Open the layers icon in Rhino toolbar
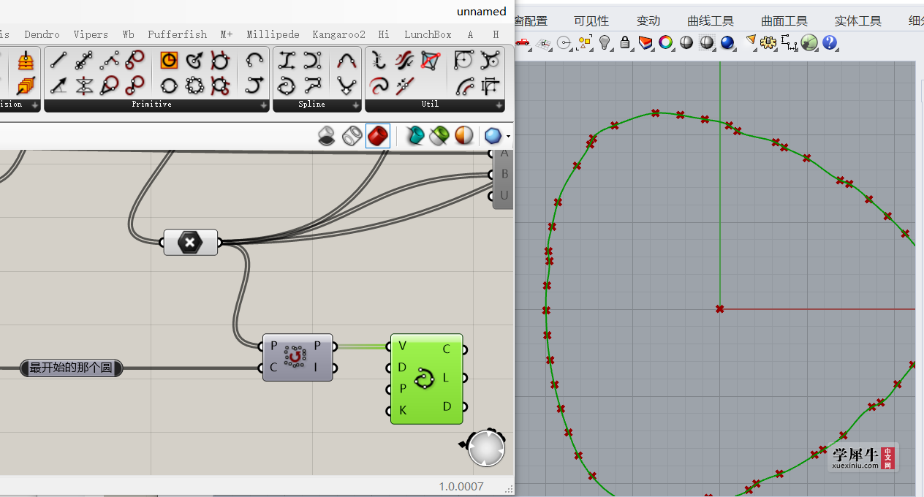Viewport: 924px width, 497px height. click(x=645, y=43)
